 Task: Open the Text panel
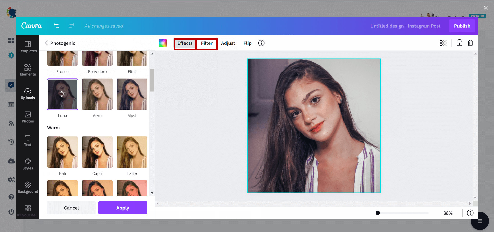pyautogui.click(x=28, y=140)
